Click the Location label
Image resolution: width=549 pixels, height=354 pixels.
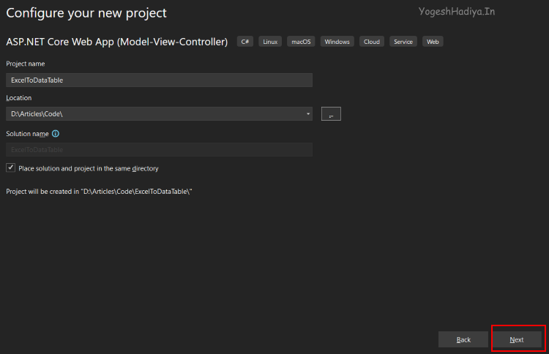click(19, 97)
